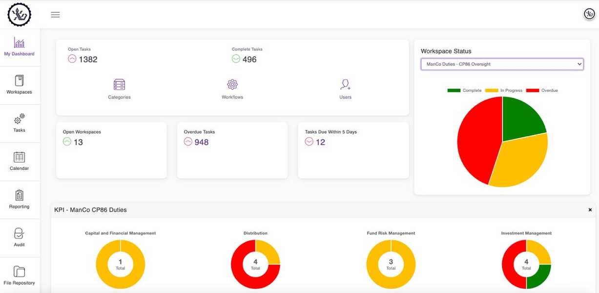
Task: Open the hamburger menu near the logo
Action: 55,14
